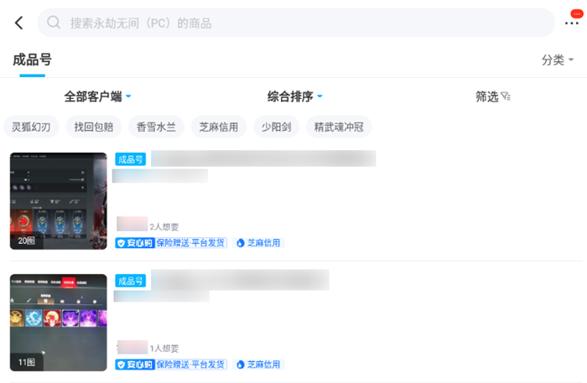Go back with the left arrow icon
The width and height of the screenshot is (587, 383).
[19, 23]
